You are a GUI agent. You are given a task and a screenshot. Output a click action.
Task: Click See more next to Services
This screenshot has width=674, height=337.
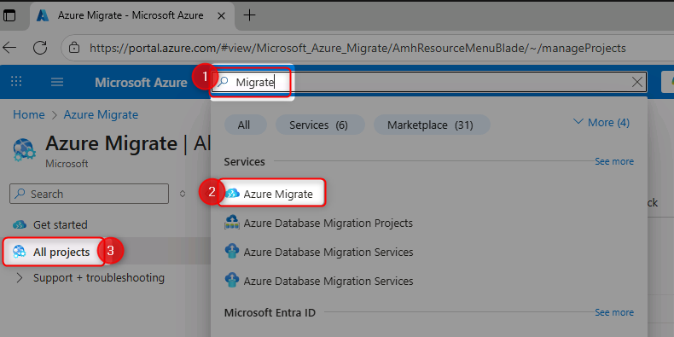tap(613, 161)
